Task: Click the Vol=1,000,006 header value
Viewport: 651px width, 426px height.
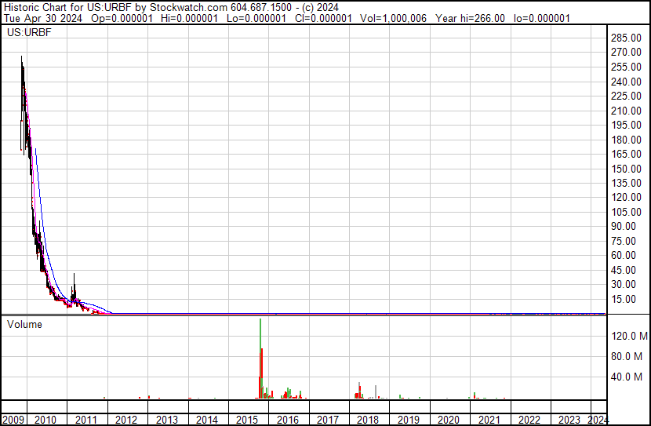Action: pyautogui.click(x=393, y=18)
